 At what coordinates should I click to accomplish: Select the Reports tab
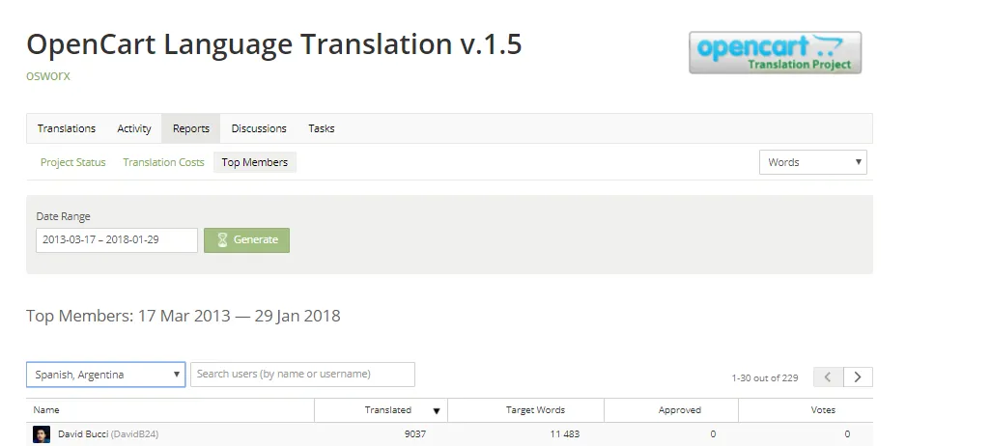pyautogui.click(x=191, y=128)
